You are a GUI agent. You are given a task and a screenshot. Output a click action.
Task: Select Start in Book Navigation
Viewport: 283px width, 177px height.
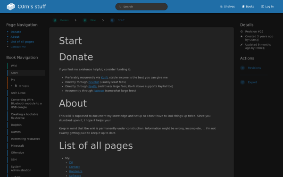tap(26, 73)
